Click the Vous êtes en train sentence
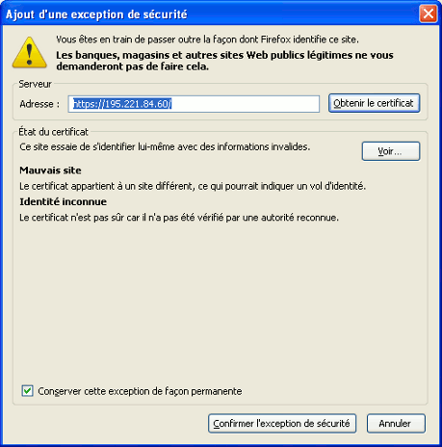The width and height of the screenshot is (442, 447). coord(207,39)
